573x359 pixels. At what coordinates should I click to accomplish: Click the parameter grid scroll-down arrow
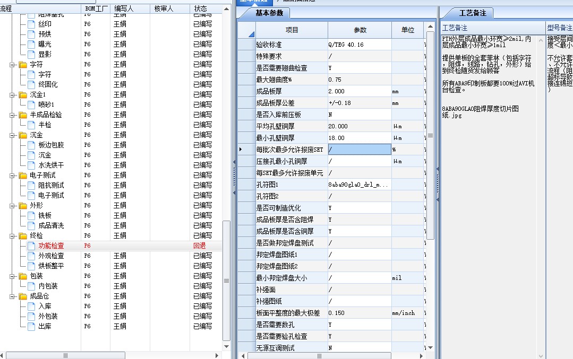431,348
